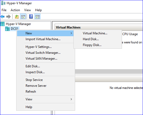Select Hyper-V Manager root tree label

click(18, 24)
